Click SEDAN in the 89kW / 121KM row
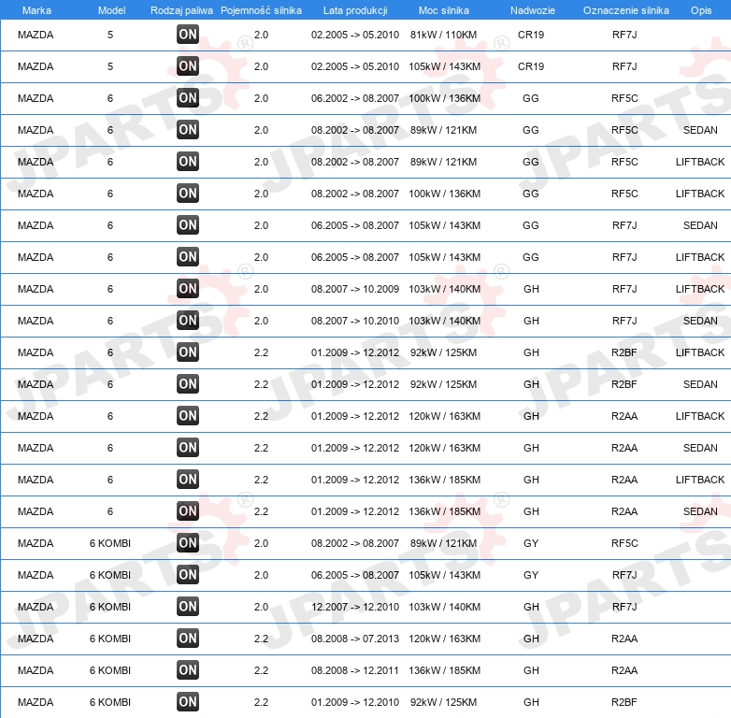 700,130
